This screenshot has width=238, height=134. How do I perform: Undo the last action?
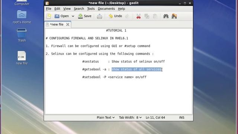tap(115, 16)
